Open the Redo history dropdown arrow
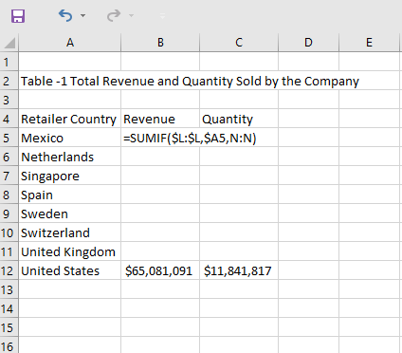 [131, 15]
